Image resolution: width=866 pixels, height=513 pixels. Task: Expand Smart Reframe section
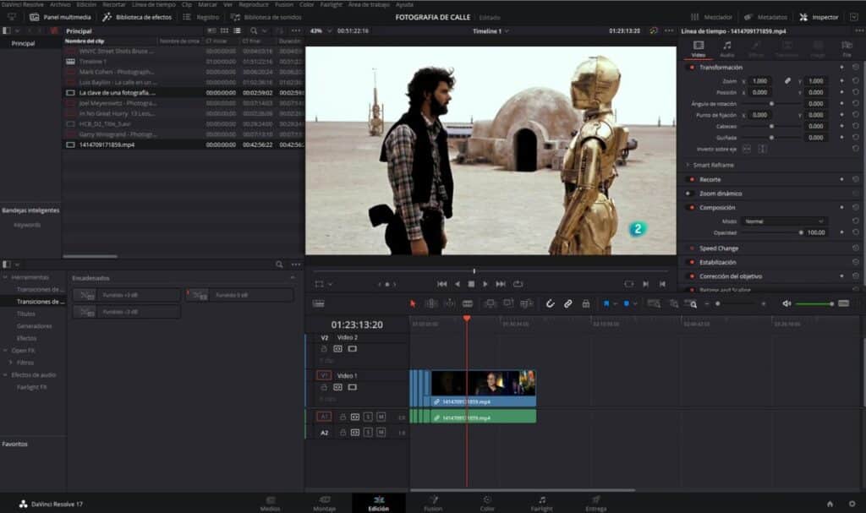688,165
